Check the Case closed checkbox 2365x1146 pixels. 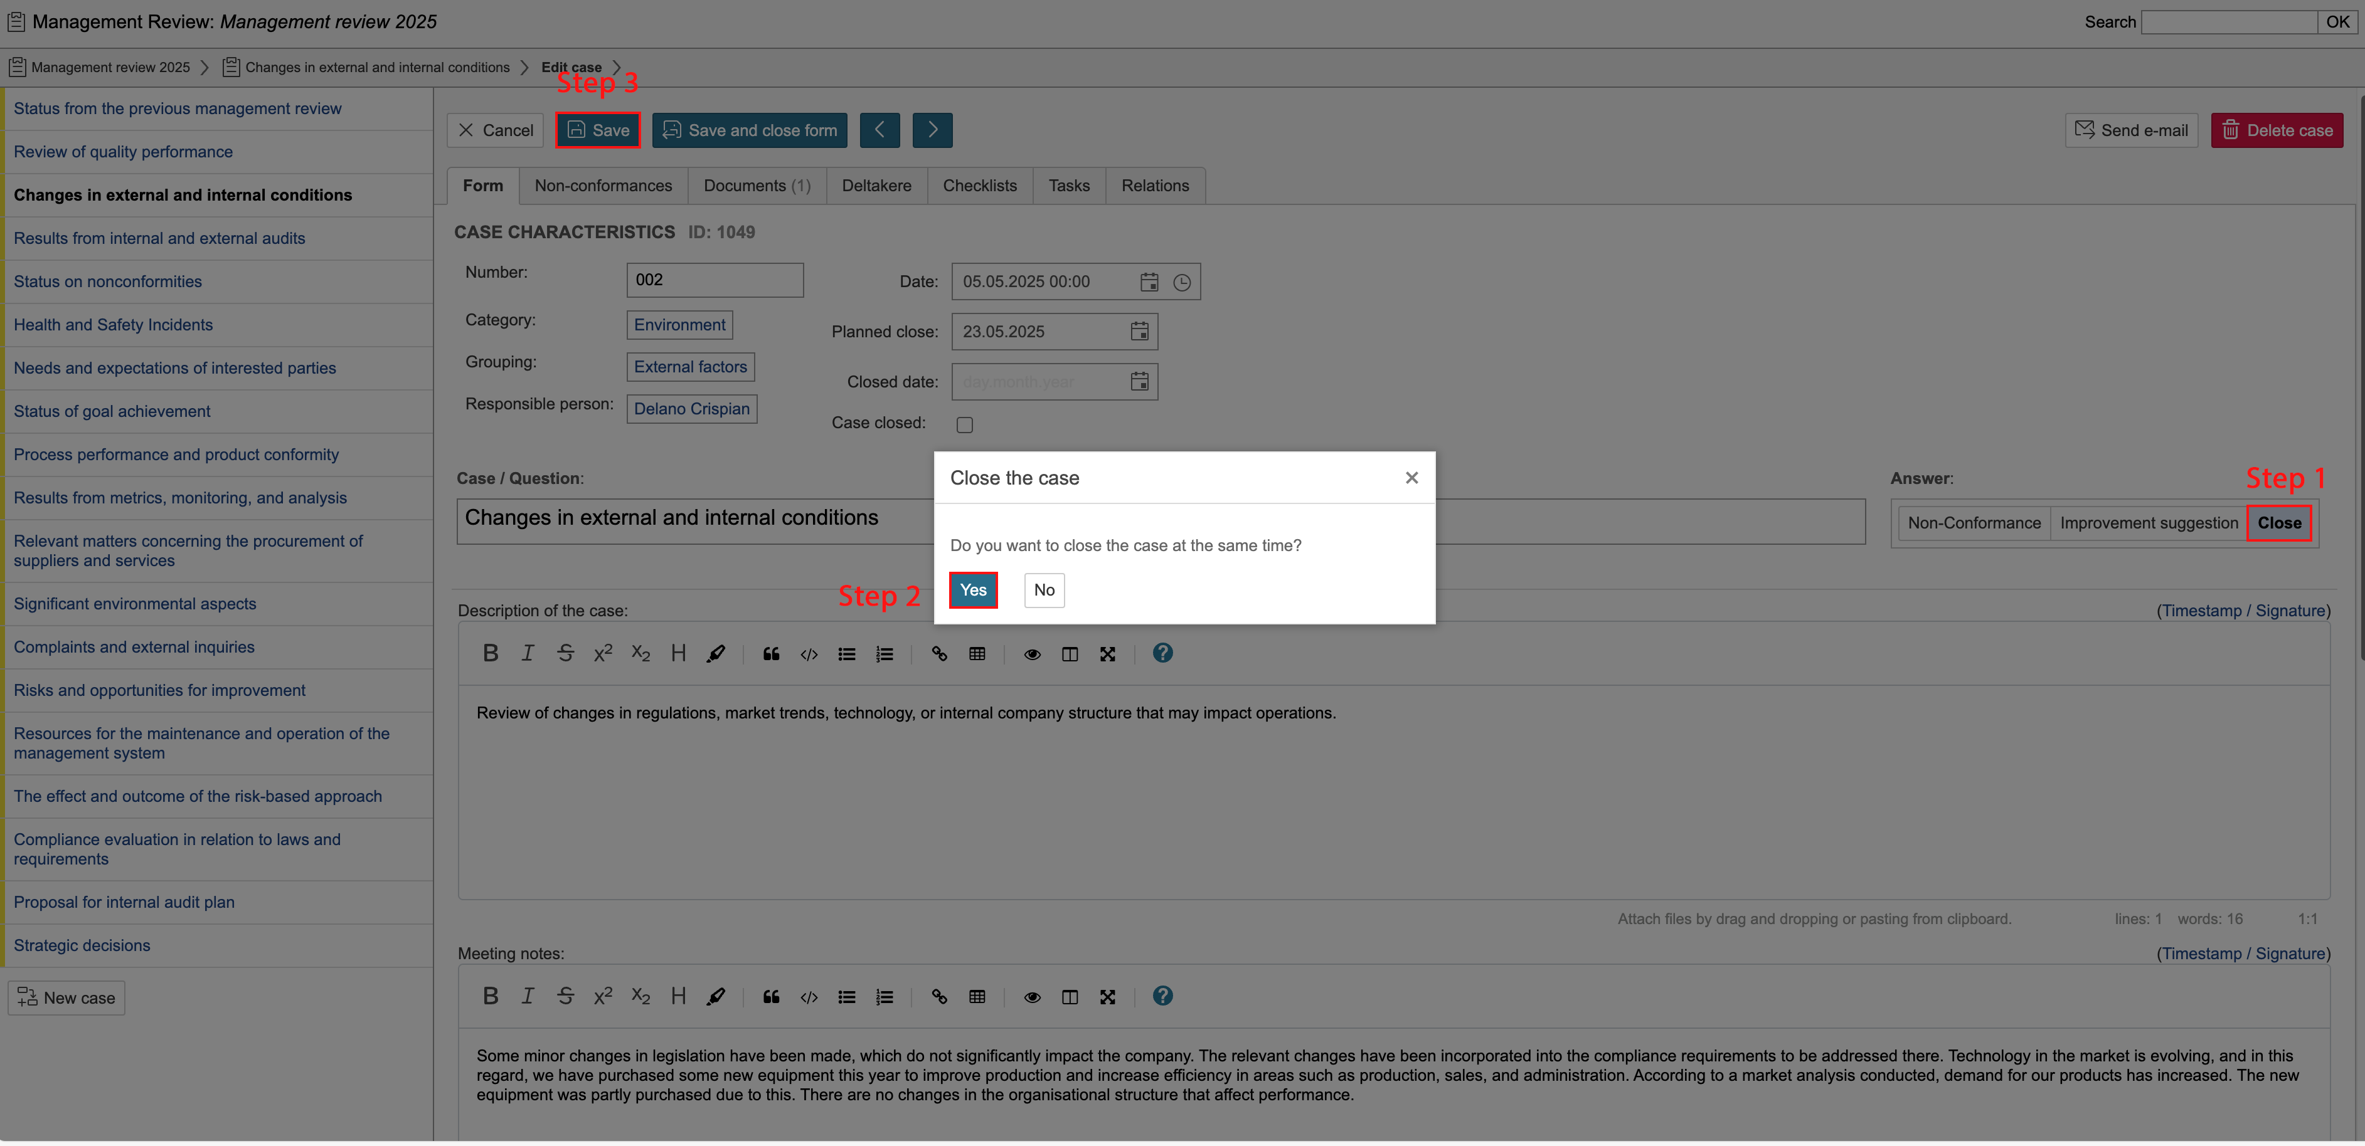pos(964,425)
